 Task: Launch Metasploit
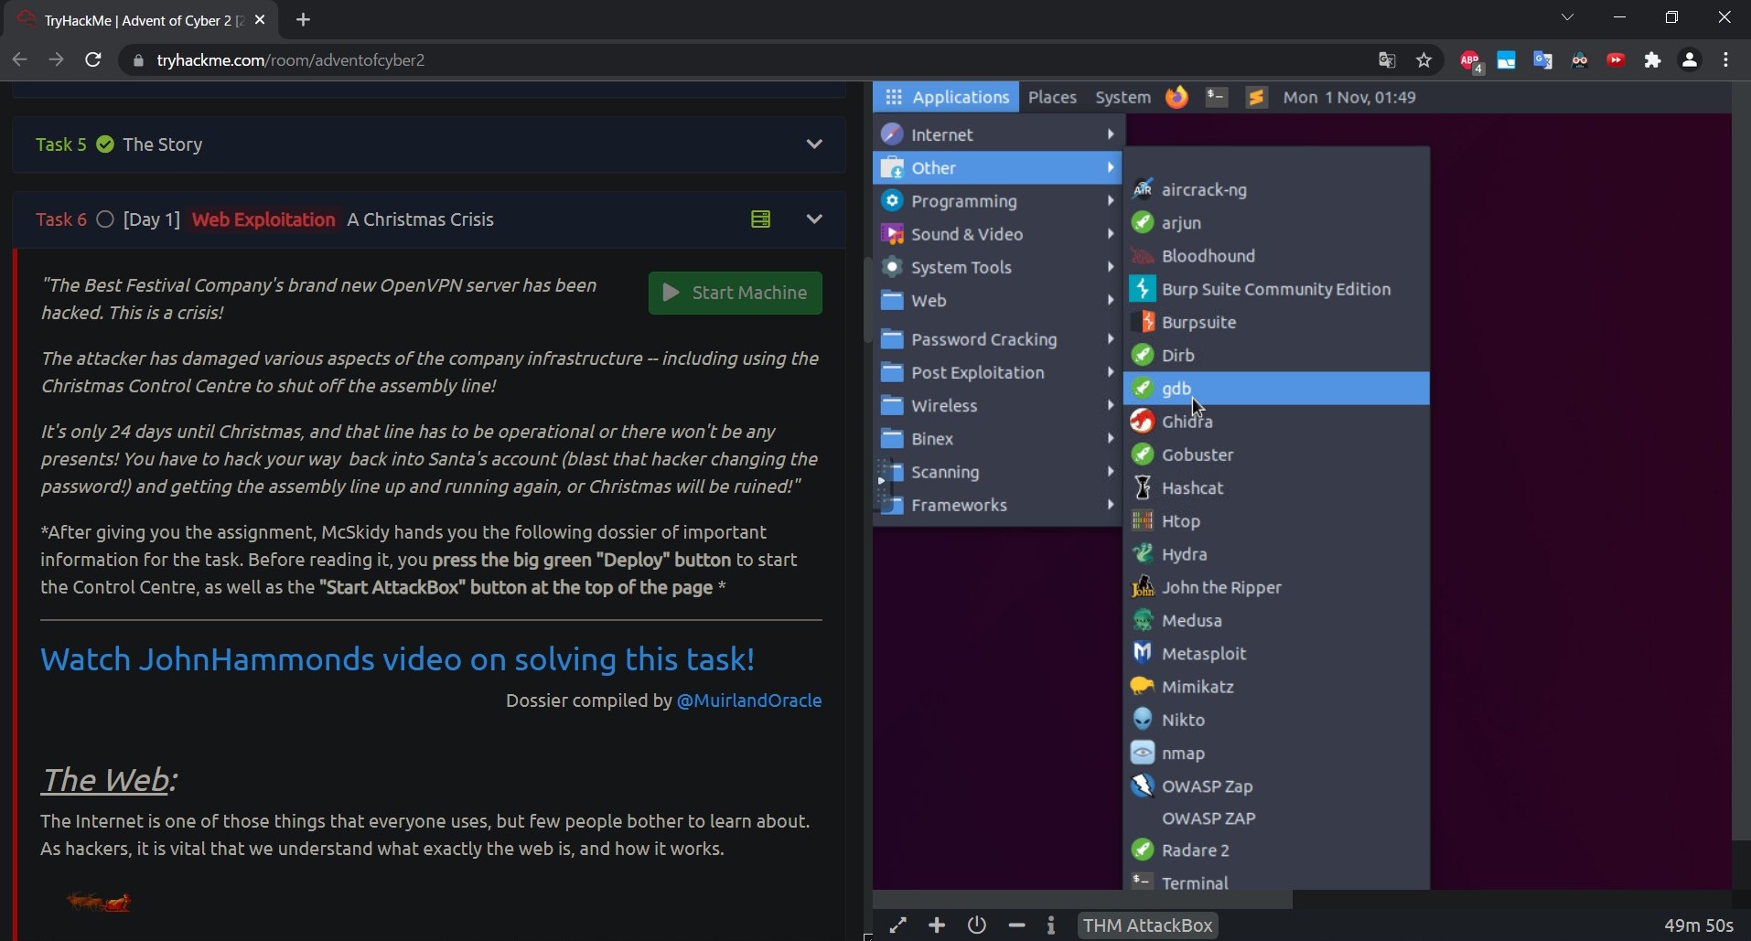(1276, 653)
